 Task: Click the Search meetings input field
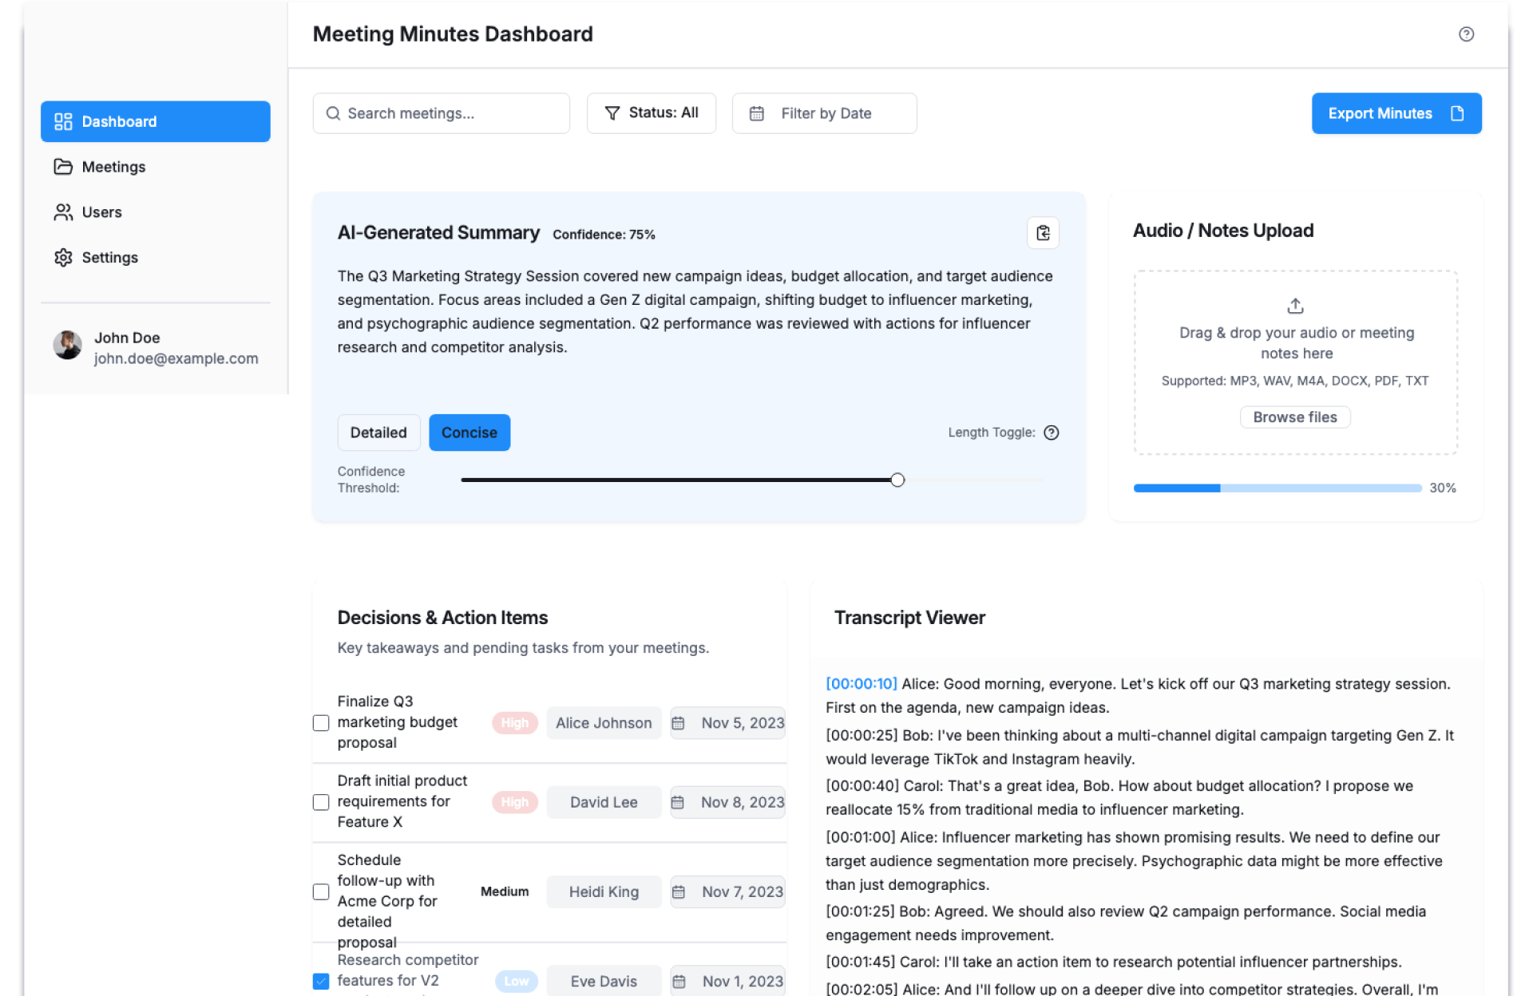442,113
